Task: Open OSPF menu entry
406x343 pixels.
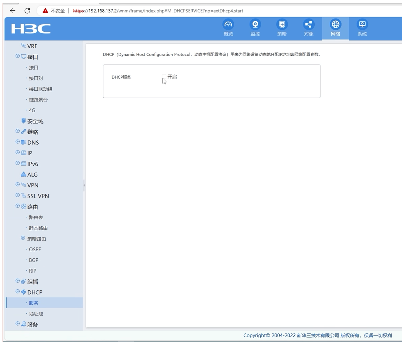Action: pyautogui.click(x=35, y=249)
